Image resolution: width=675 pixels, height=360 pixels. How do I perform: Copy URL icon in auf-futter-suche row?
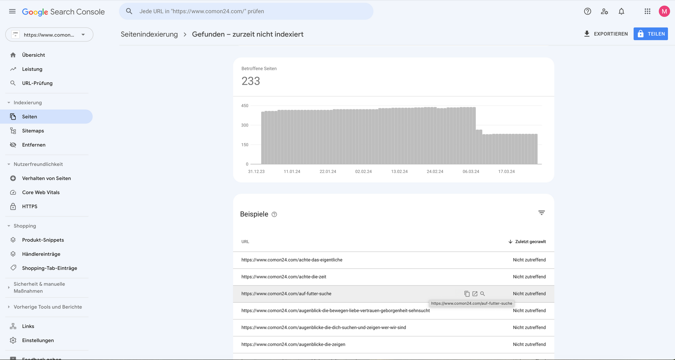(467, 294)
